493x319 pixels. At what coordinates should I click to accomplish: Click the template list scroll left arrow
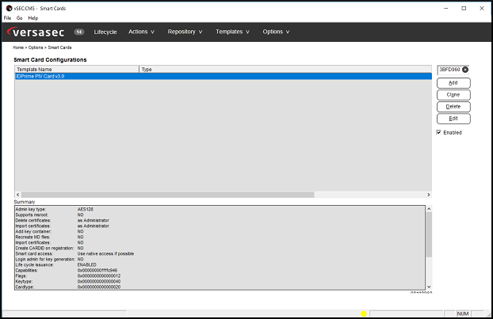(18, 195)
